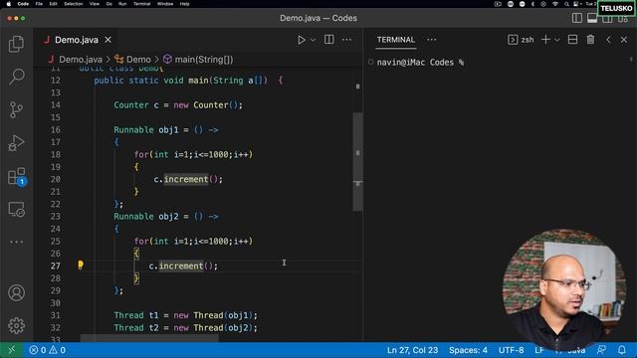Viewport: 637px width, 358px height.
Task: Expand the run options dropdown arrow
Action: click(313, 40)
